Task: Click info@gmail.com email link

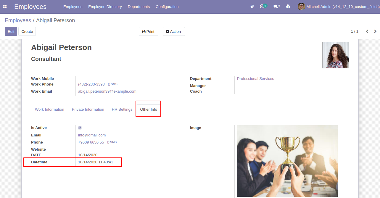Action: [92, 135]
